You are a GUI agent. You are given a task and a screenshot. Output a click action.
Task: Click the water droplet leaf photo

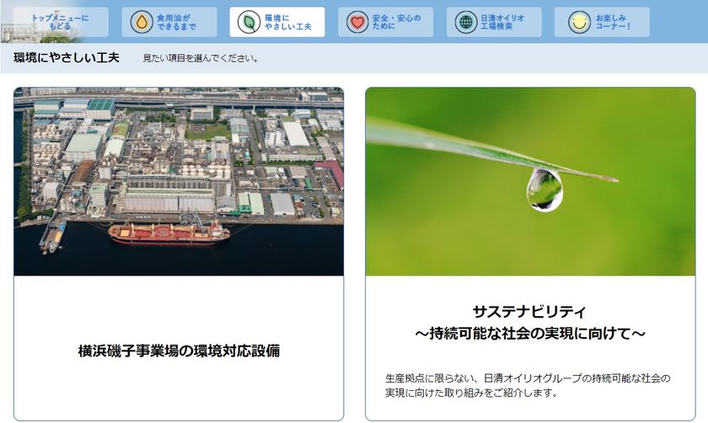(x=530, y=181)
